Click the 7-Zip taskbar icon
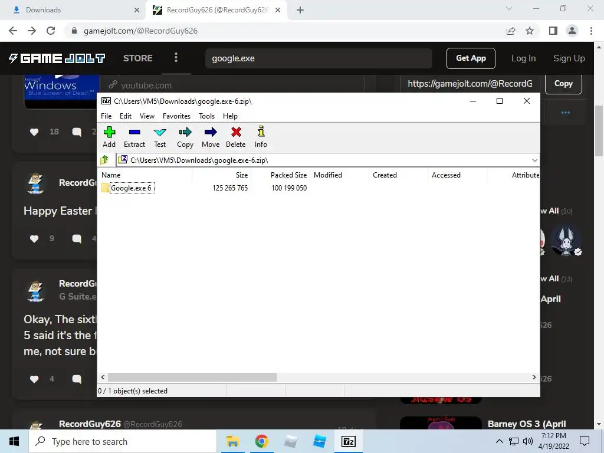 (x=349, y=441)
